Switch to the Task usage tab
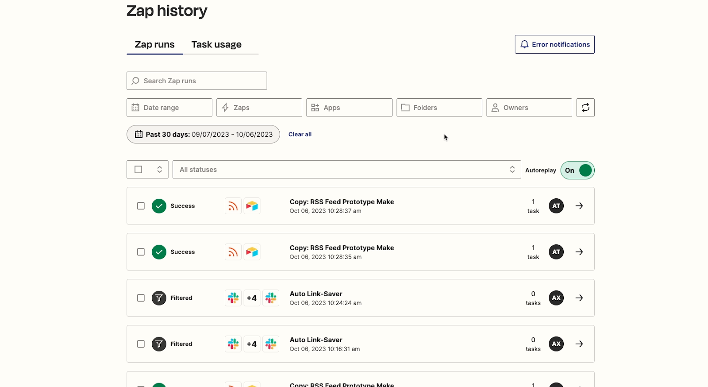Image resolution: width=708 pixels, height=387 pixels. 216,45
